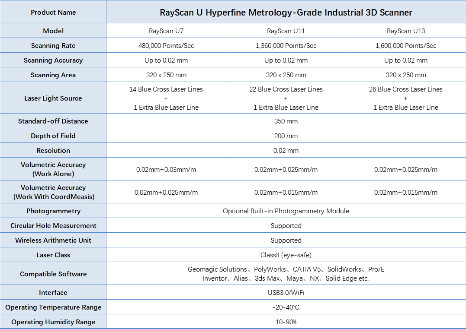Select the "RayScan U7" model cell
Screen dimensions: 466x329
click(166, 31)
